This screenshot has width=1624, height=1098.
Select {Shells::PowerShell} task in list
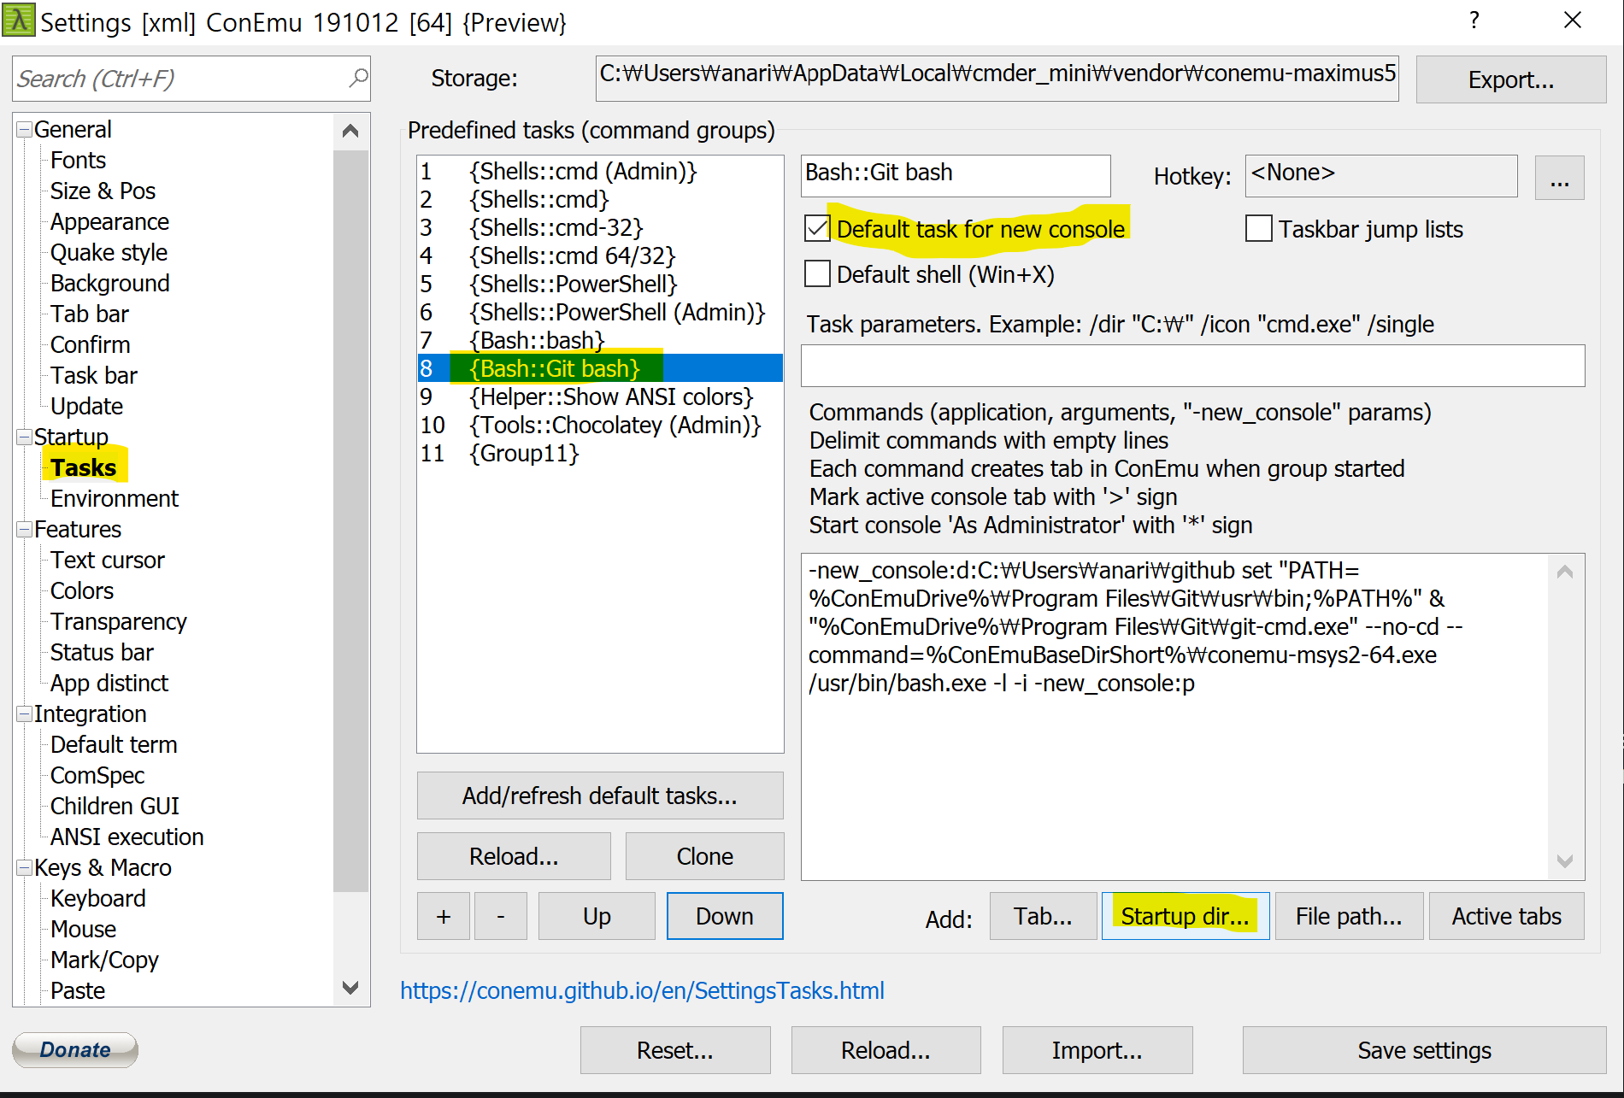600,285
